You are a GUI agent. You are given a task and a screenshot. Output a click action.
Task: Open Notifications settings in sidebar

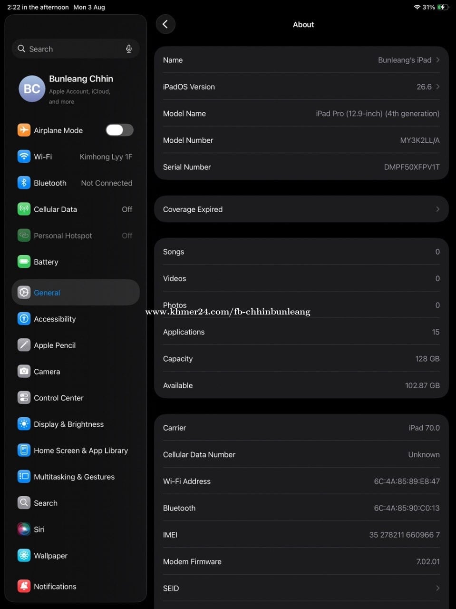[76, 586]
